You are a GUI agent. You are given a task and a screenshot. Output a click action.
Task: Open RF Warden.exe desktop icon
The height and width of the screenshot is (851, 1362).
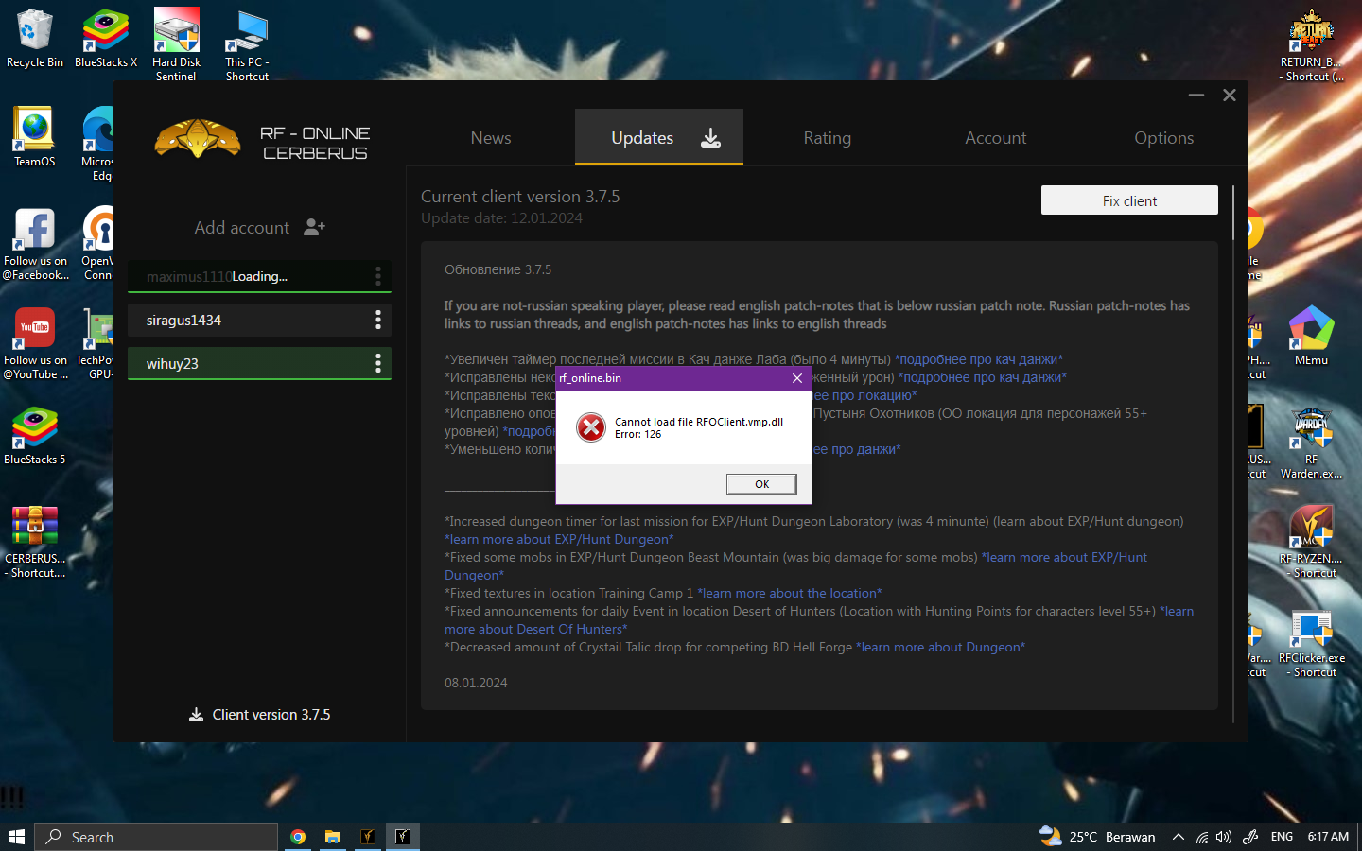click(x=1311, y=443)
